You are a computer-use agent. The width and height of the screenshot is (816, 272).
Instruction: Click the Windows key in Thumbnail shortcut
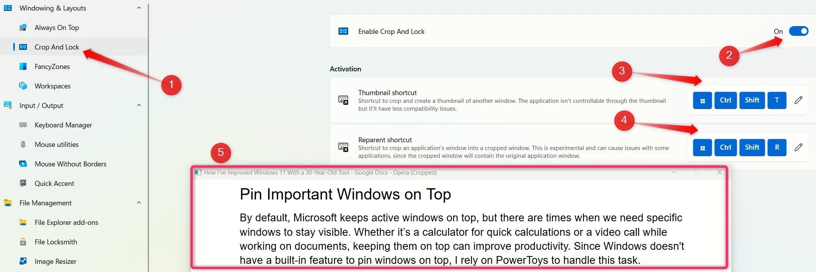pos(702,101)
